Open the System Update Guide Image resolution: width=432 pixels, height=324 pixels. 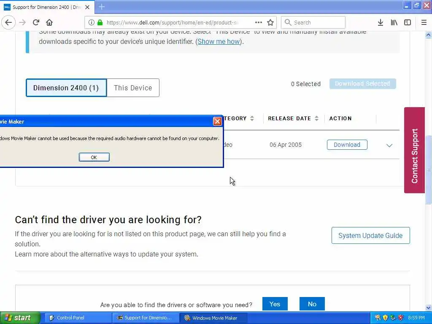370,235
